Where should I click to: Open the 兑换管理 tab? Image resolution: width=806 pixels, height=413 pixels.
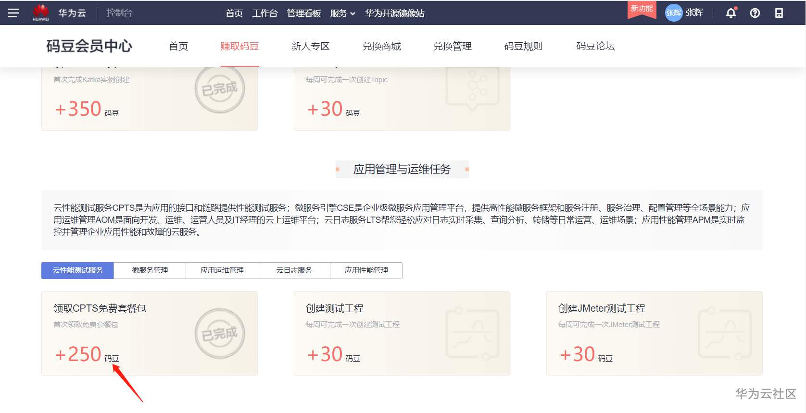tap(453, 46)
